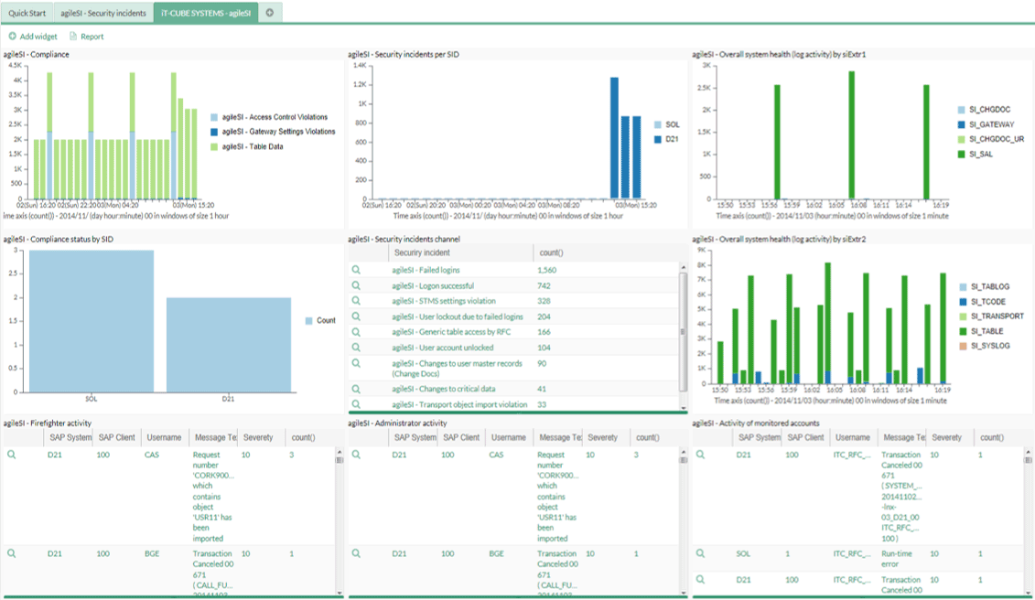Click magnifier for BGE row in Administrator activity
The width and height of the screenshot is (1035, 600).
pyautogui.click(x=356, y=553)
